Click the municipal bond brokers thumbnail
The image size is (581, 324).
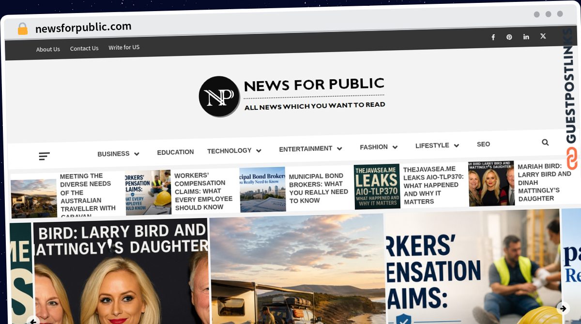pos(263,190)
